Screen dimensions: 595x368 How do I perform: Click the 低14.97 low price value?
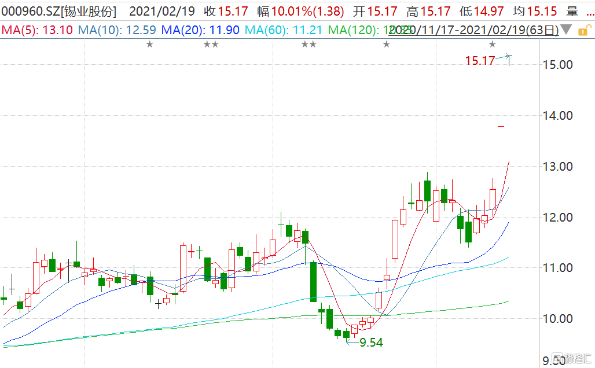pyautogui.click(x=482, y=12)
